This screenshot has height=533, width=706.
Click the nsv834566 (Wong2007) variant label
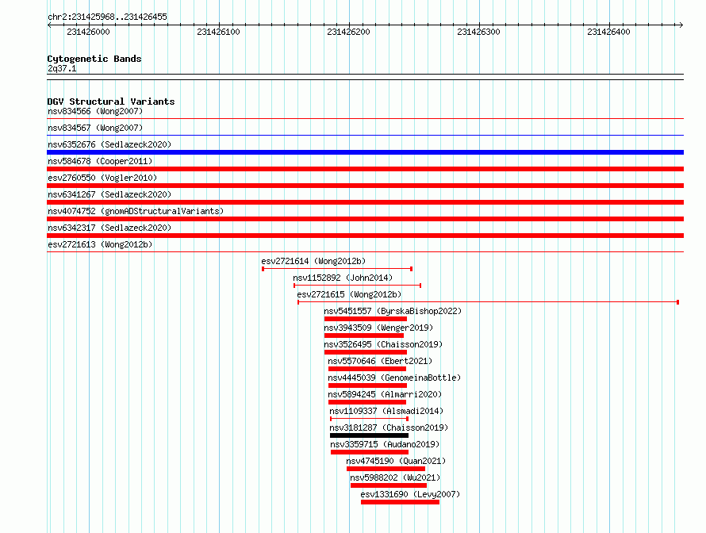pos(95,111)
